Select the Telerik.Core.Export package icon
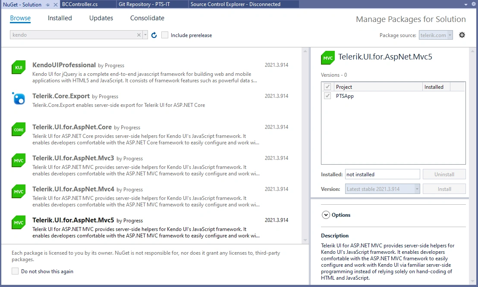Image resolution: width=478 pixels, height=287 pixels. [x=19, y=98]
